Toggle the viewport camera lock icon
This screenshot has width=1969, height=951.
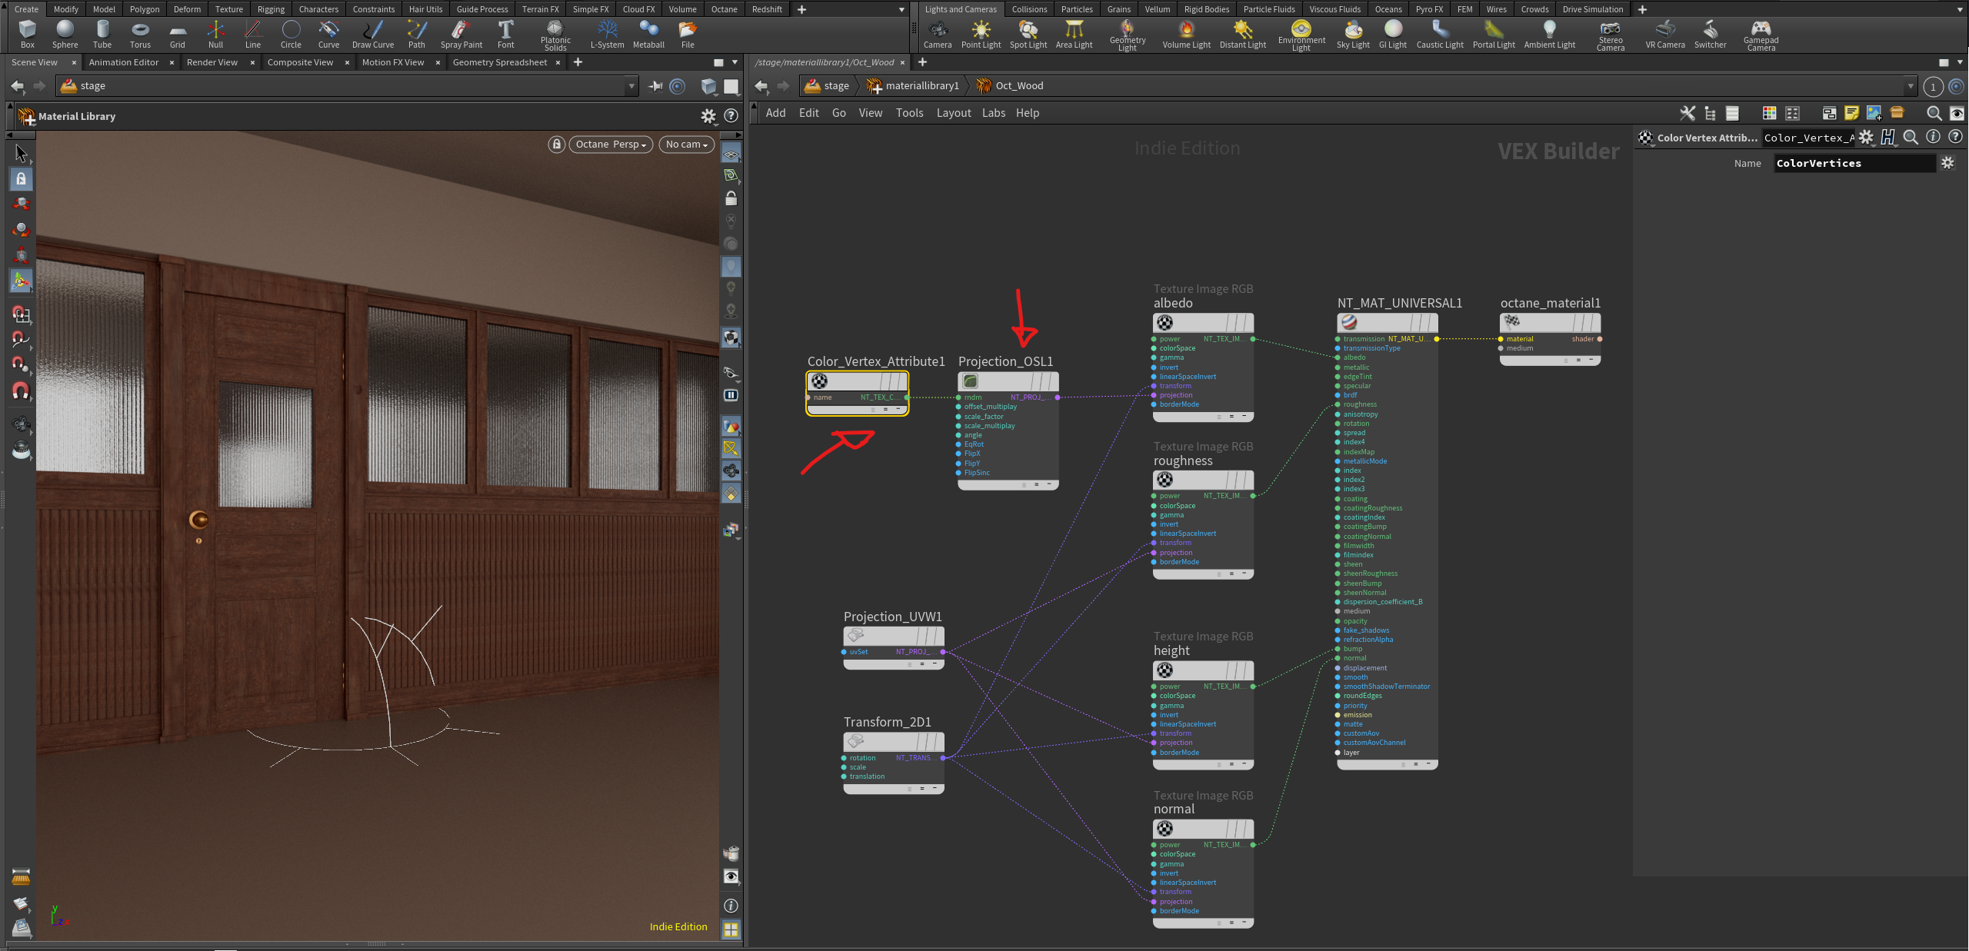(556, 144)
